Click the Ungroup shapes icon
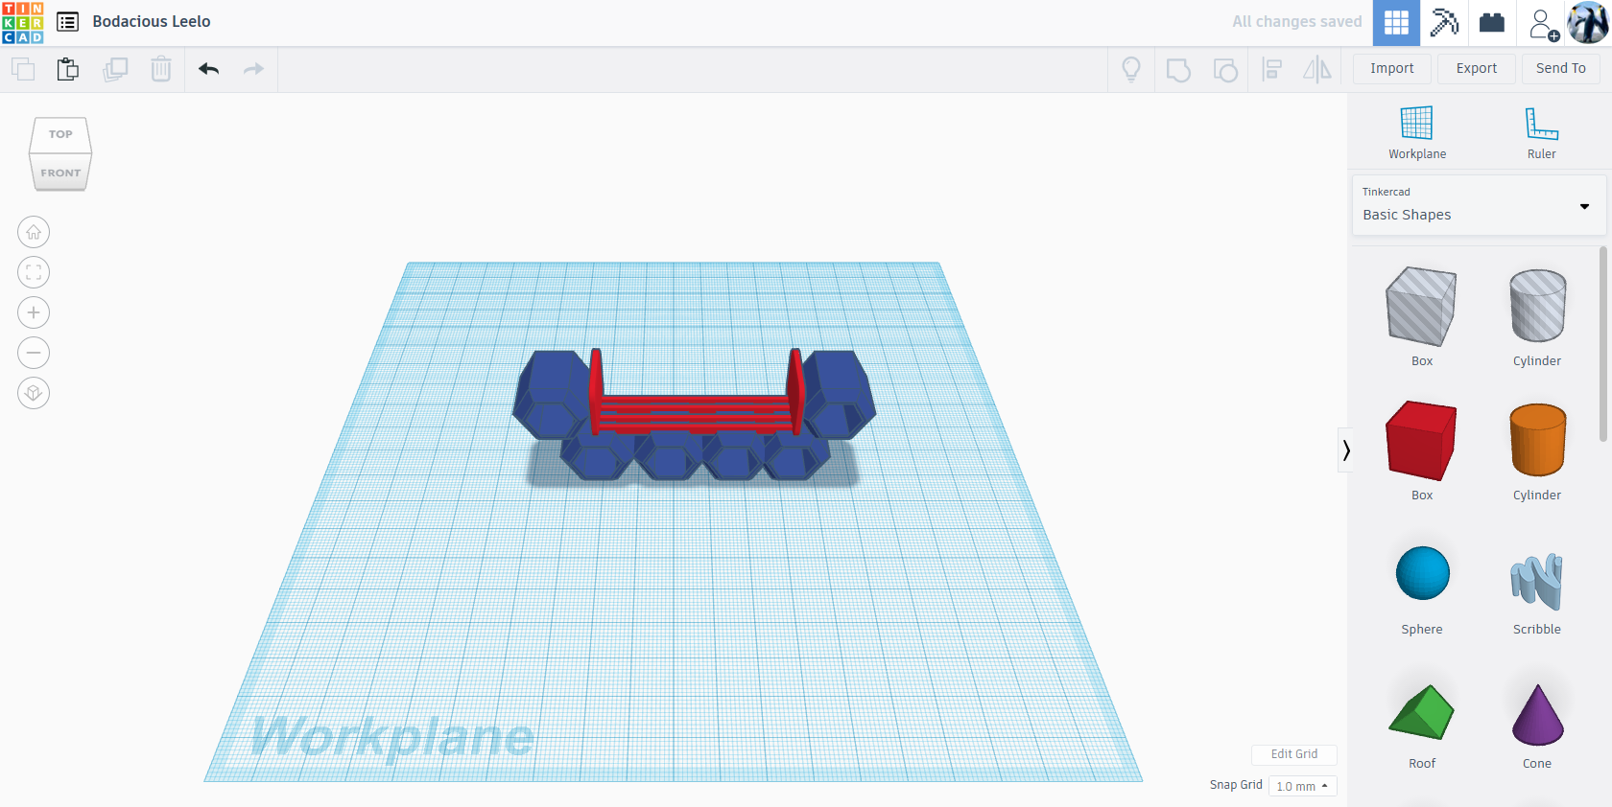 (1225, 69)
